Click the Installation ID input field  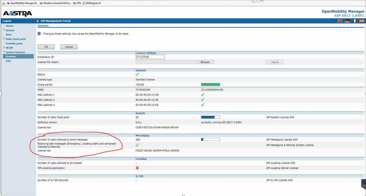150,57
